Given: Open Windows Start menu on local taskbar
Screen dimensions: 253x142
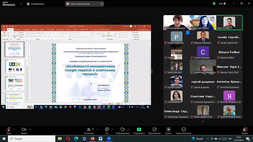Looking at the screenshot, I should pos(4,139).
